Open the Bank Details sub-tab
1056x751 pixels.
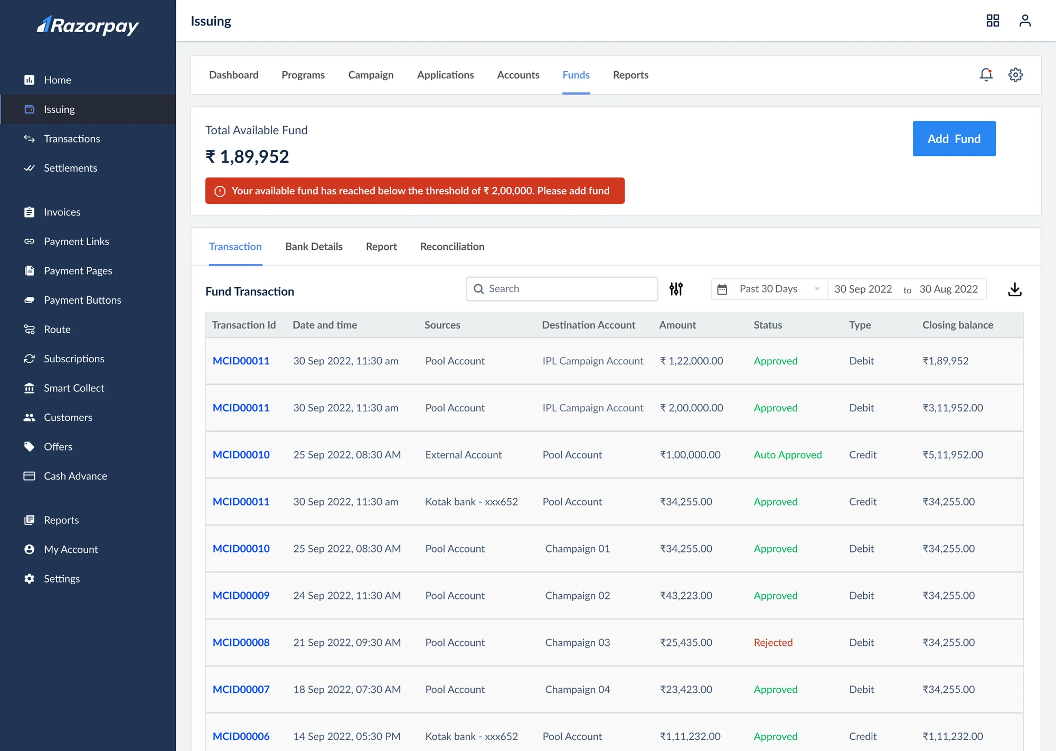[314, 247]
